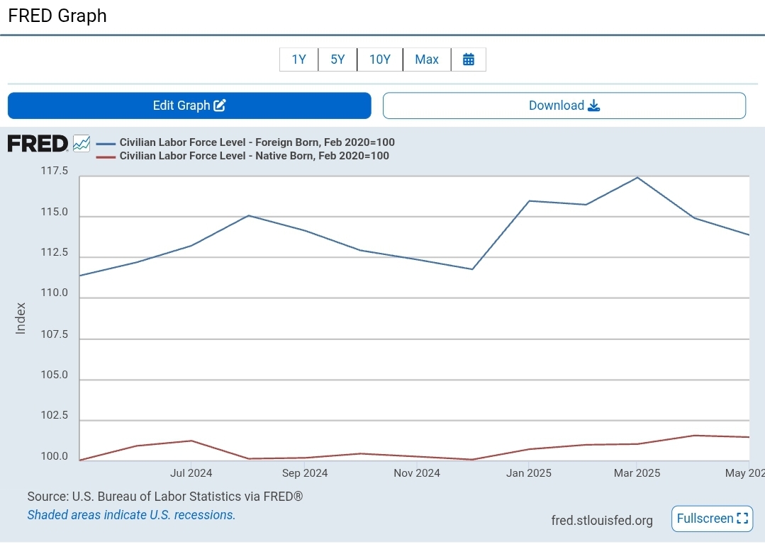Viewport: 765px width, 549px height.
Task: Click the 100.0 y-axis value
Action: tap(54, 456)
